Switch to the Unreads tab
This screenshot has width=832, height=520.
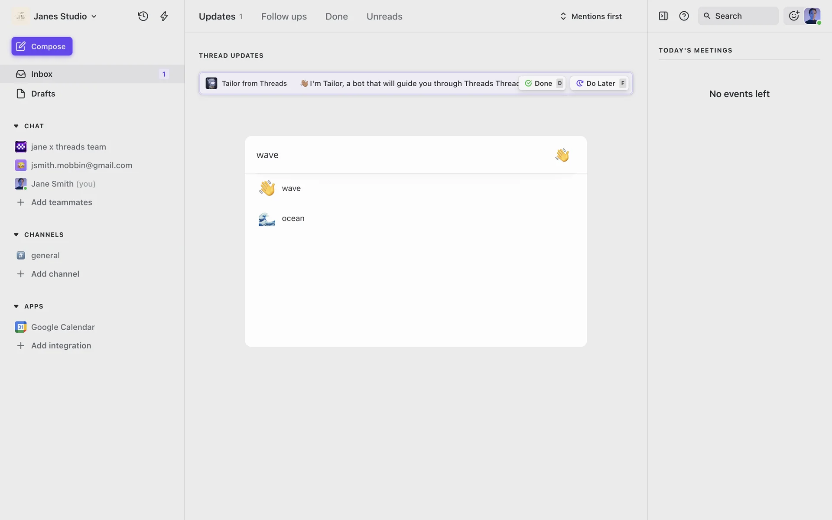tap(384, 16)
